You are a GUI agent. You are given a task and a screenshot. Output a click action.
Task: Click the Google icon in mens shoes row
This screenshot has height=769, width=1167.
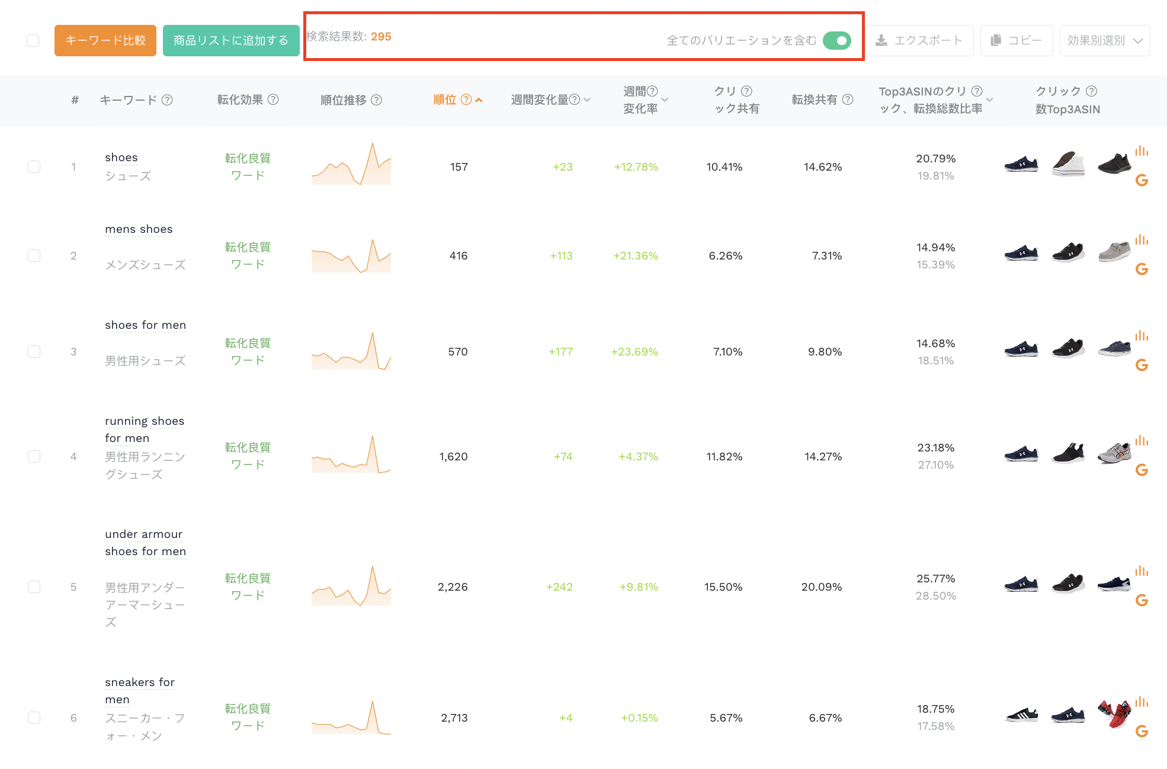[x=1142, y=270]
